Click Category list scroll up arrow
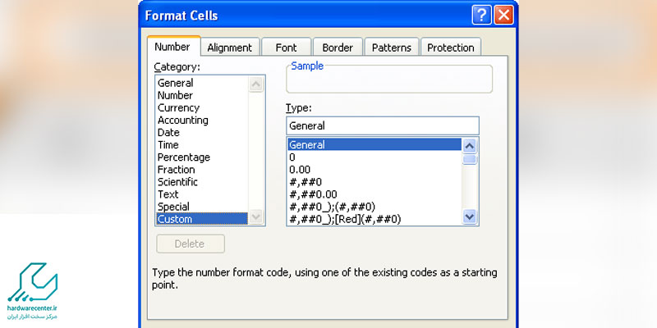 pyautogui.click(x=256, y=84)
